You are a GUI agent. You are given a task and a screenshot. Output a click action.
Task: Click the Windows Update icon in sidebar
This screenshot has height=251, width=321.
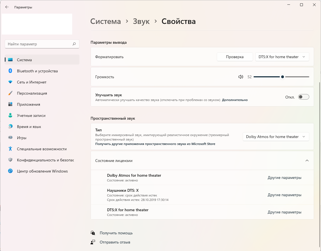point(10,171)
